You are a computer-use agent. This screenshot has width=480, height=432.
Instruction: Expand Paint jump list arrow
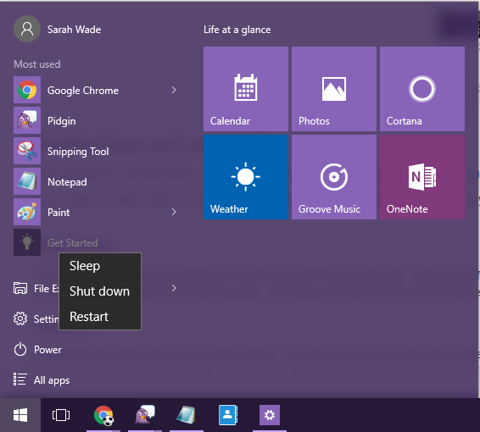174,212
